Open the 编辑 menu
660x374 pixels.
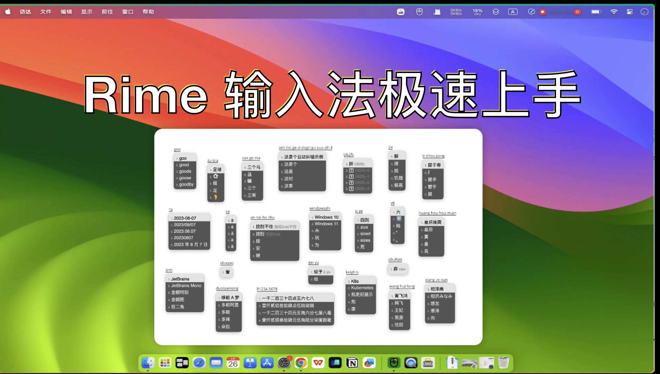tap(66, 12)
